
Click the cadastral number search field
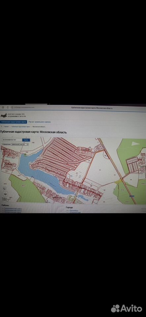(x=12, y=140)
